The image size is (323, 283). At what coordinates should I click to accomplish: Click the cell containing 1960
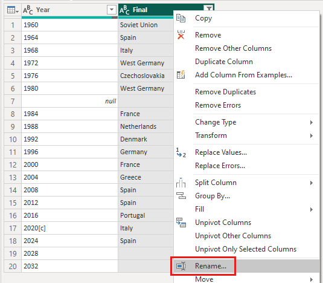pyautogui.click(x=69, y=25)
